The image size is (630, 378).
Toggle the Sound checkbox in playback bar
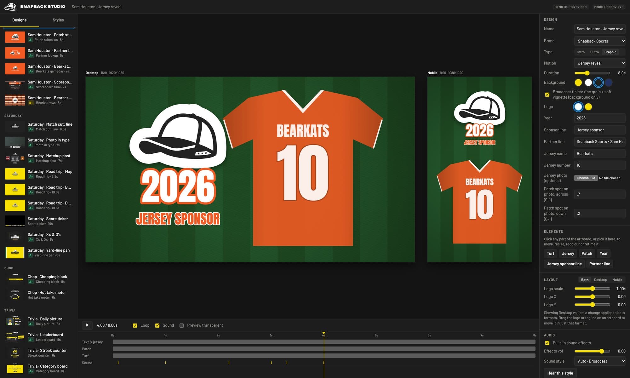(x=157, y=325)
